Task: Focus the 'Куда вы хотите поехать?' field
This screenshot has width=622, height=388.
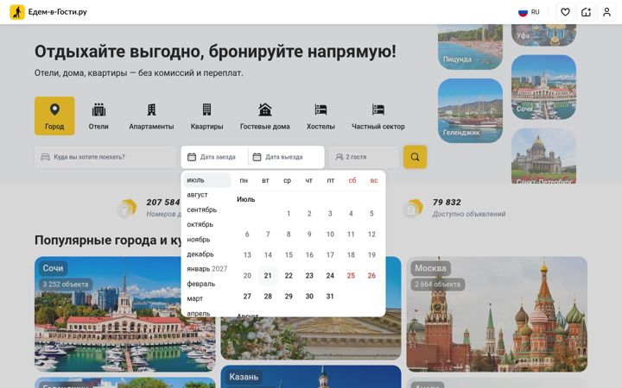Action: (105, 157)
